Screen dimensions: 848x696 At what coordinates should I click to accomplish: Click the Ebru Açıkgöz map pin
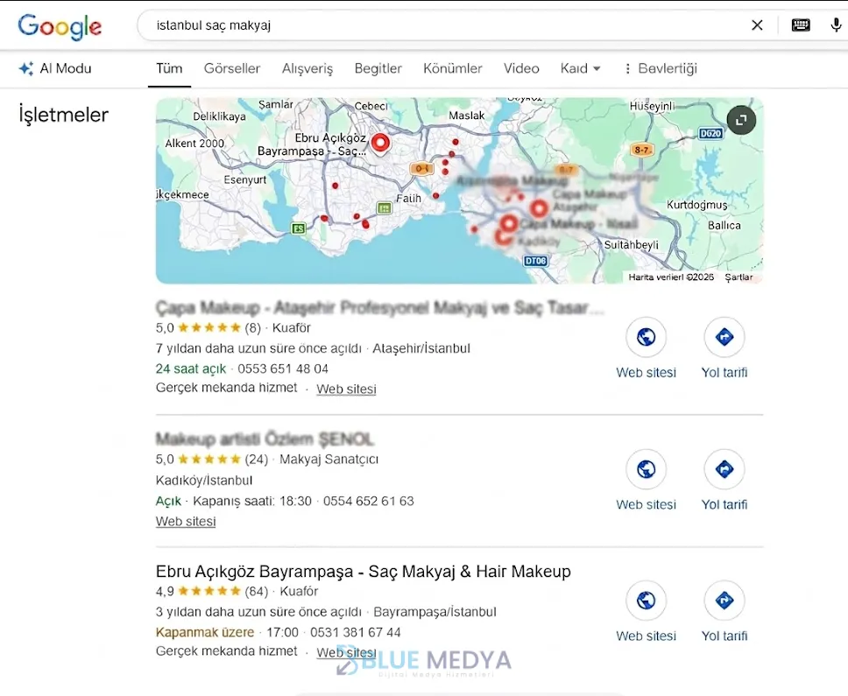click(x=381, y=144)
